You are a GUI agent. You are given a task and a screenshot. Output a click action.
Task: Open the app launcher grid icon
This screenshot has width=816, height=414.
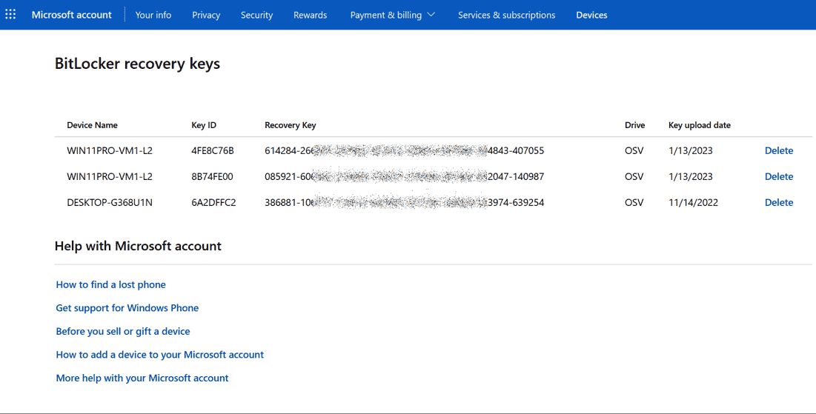pyautogui.click(x=10, y=15)
